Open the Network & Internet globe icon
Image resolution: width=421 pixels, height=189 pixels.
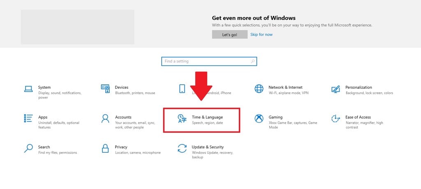point(259,89)
